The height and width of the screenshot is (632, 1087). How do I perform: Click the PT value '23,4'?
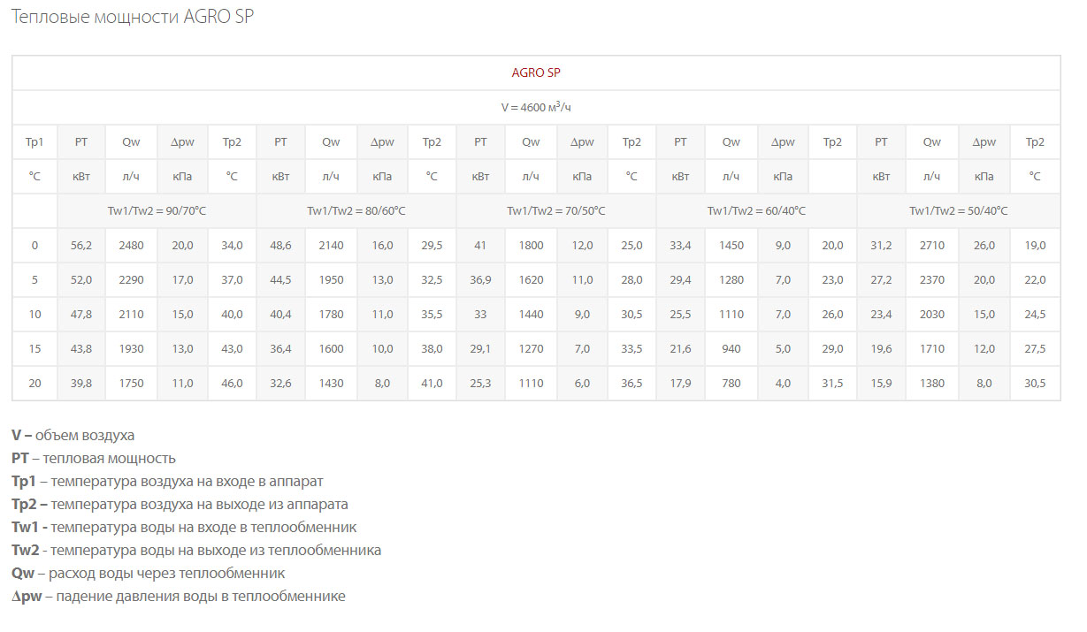[x=882, y=314]
